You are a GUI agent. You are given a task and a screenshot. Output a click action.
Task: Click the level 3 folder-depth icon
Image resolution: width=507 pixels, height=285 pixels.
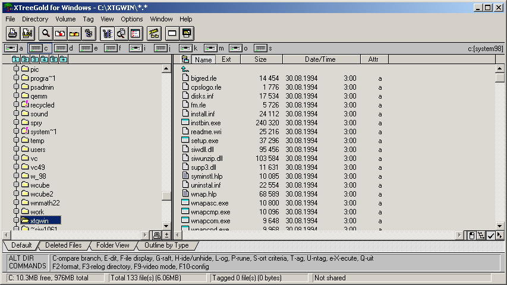point(35,59)
